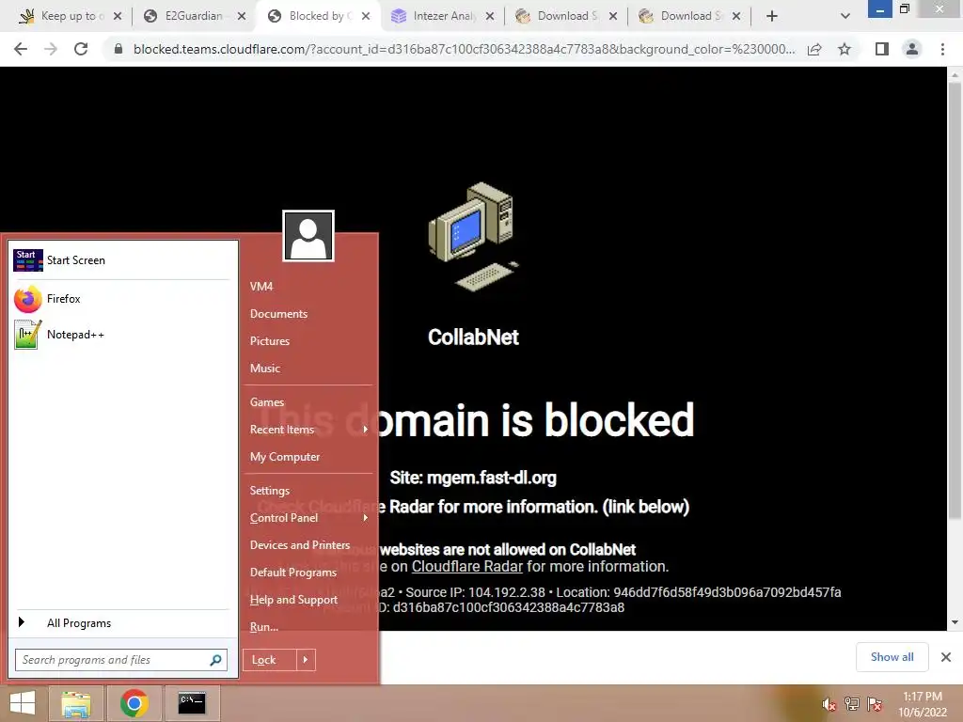This screenshot has height=722, width=963.
Task: Click Show all downloads button
Action: tap(892, 657)
